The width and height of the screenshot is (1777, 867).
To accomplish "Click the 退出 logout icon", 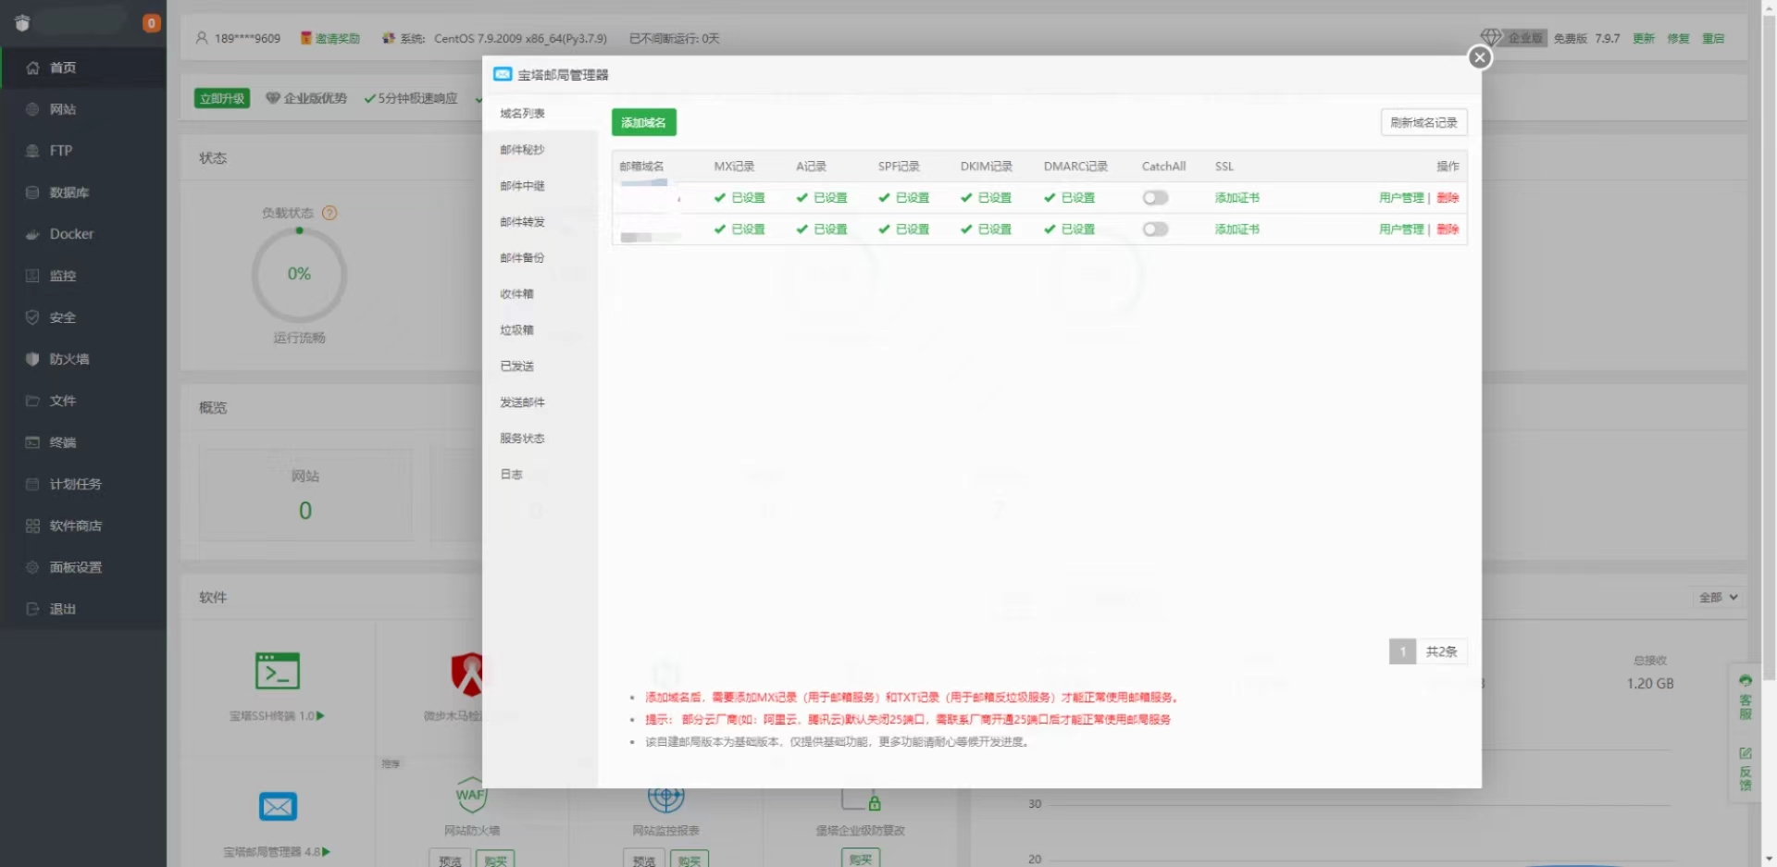I will [32, 609].
